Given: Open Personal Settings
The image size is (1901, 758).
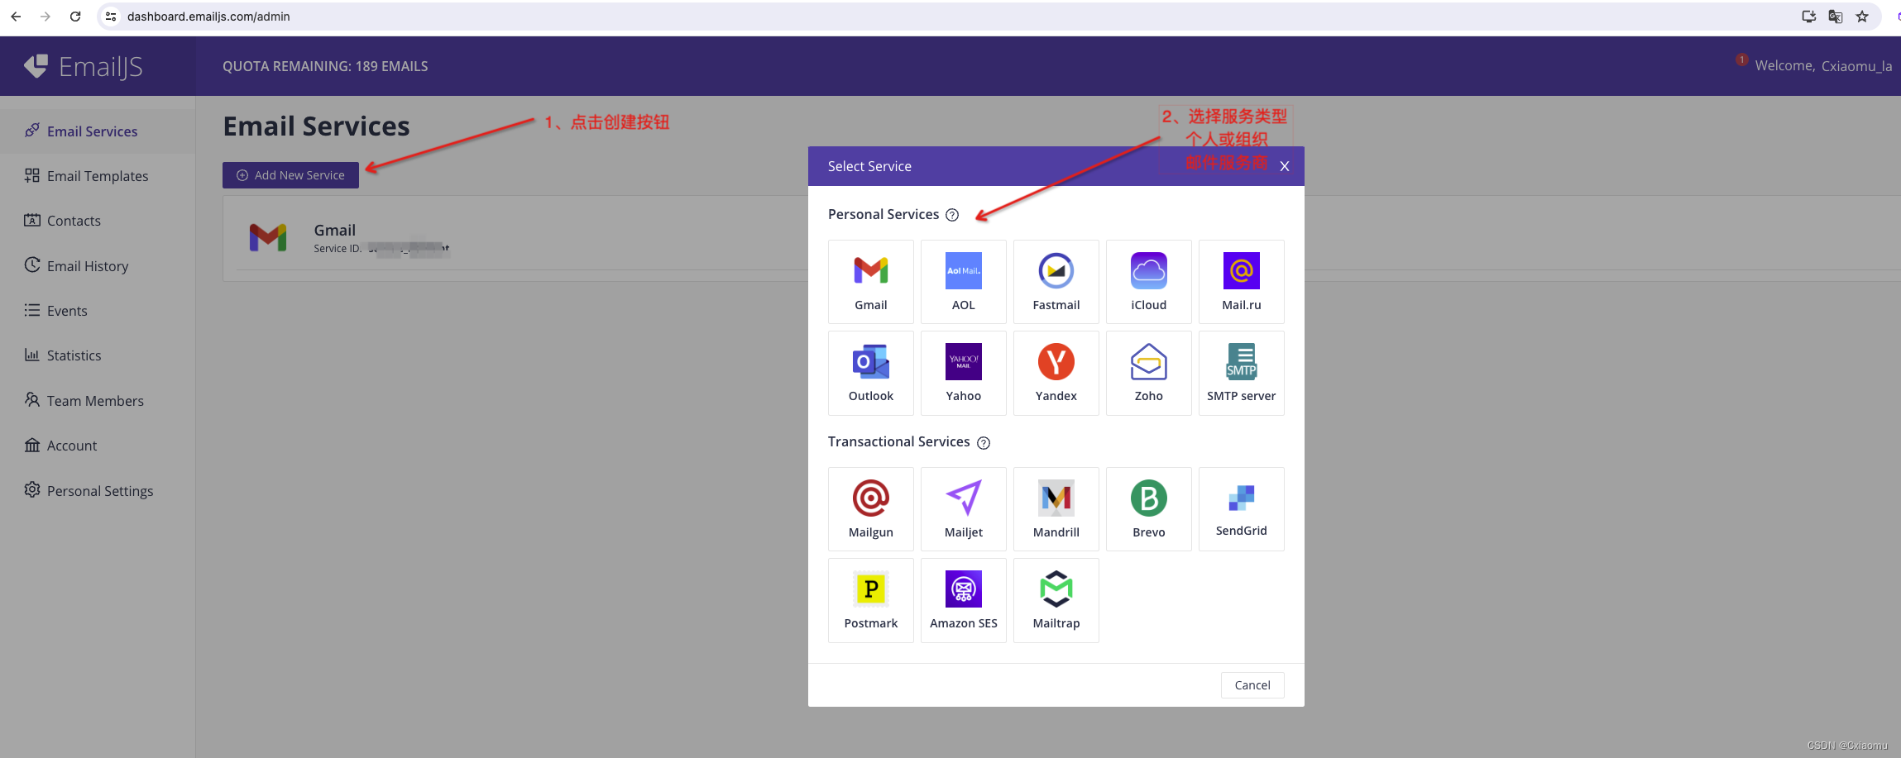Looking at the screenshot, I should click(98, 490).
